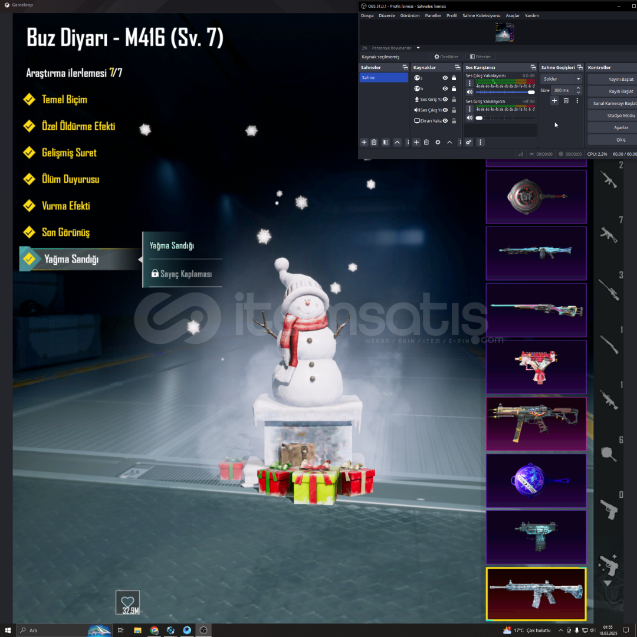Delete the scene transition trash icon
This screenshot has height=637, width=637.
pos(566,101)
